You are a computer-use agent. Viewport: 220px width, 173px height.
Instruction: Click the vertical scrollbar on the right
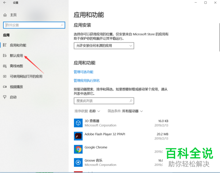pyautogui.click(x=220, y=37)
